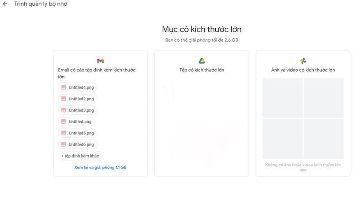Click the Google Drive logo icon
353x198 pixels.
click(202, 61)
